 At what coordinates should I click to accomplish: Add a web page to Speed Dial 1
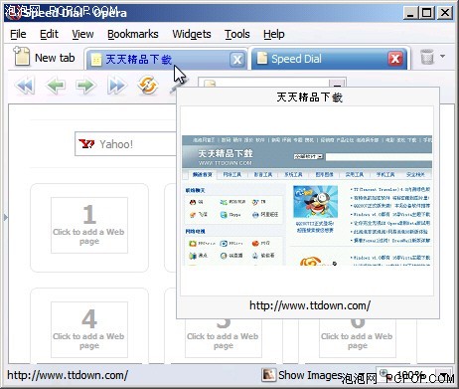tap(89, 225)
